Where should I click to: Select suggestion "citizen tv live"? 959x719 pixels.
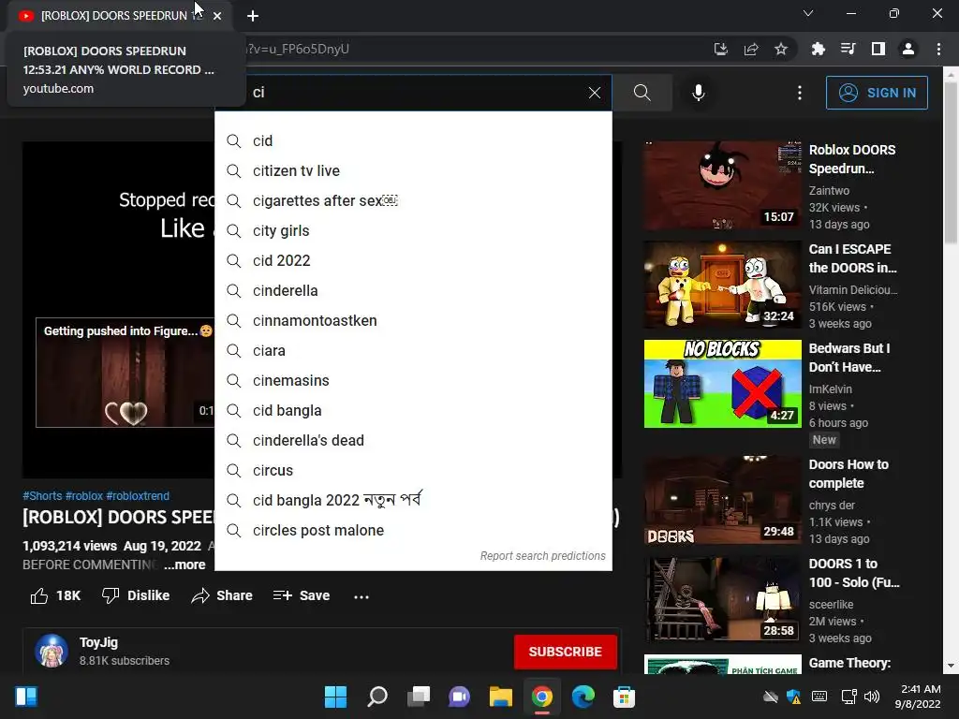(x=413, y=171)
